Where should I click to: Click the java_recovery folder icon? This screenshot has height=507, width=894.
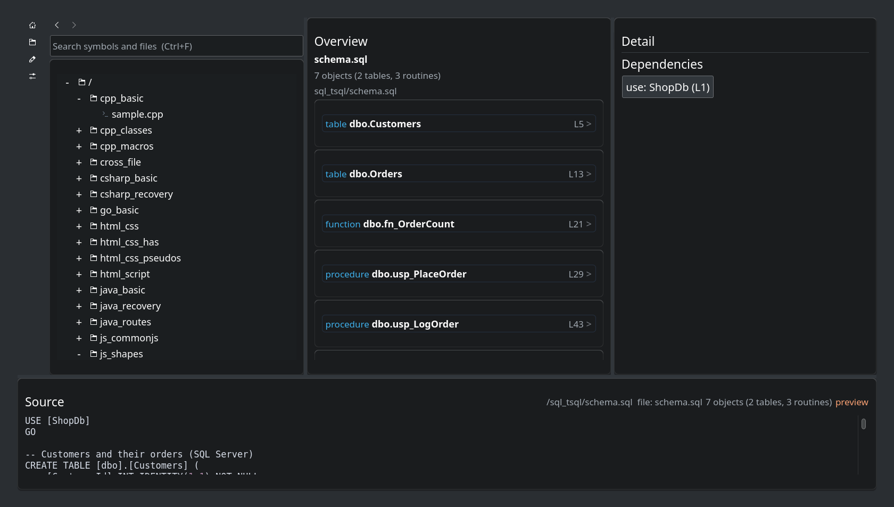pos(94,306)
